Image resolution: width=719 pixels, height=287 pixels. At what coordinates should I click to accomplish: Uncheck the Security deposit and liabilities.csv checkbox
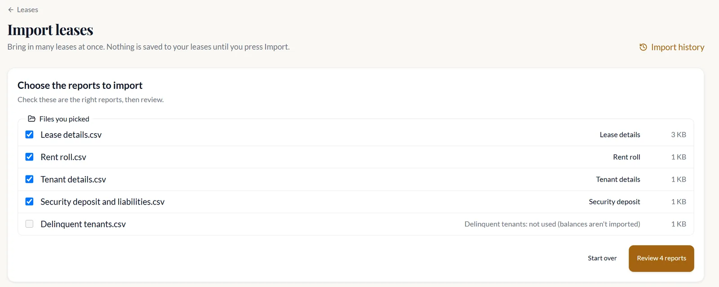tap(29, 202)
